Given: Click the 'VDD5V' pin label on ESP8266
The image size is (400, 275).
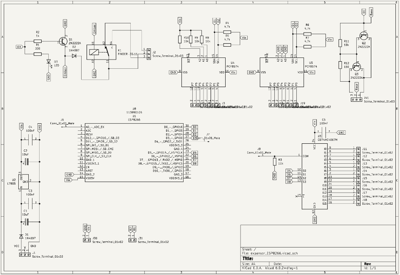Looking at the screenshot, I should tap(90, 178).
